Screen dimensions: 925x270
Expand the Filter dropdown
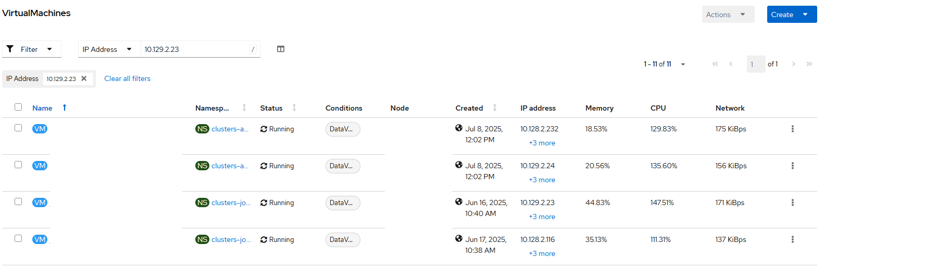31,49
